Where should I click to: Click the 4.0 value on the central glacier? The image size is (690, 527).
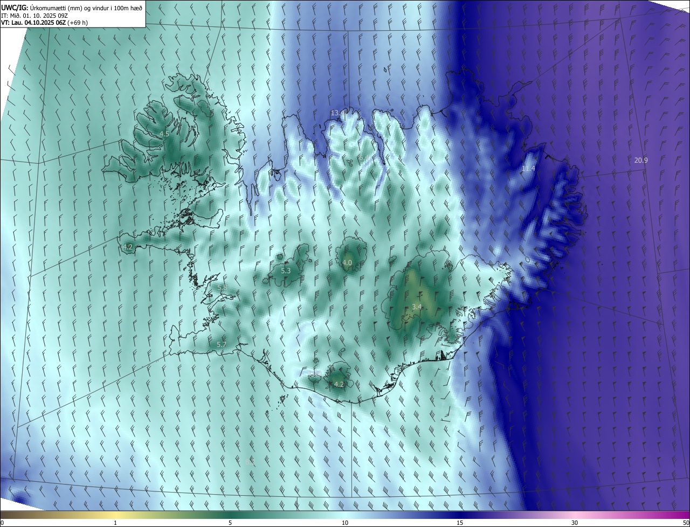[x=347, y=262]
